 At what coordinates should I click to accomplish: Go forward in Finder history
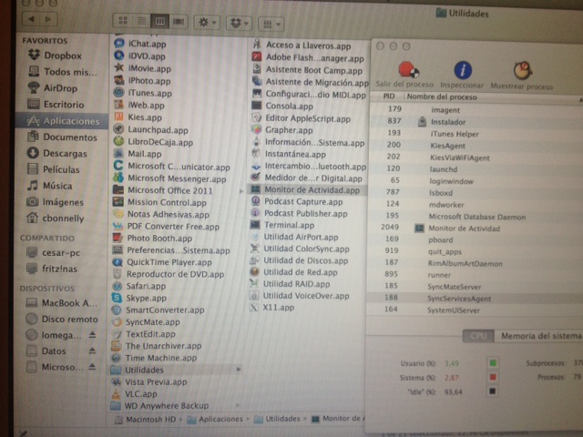[48, 18]
